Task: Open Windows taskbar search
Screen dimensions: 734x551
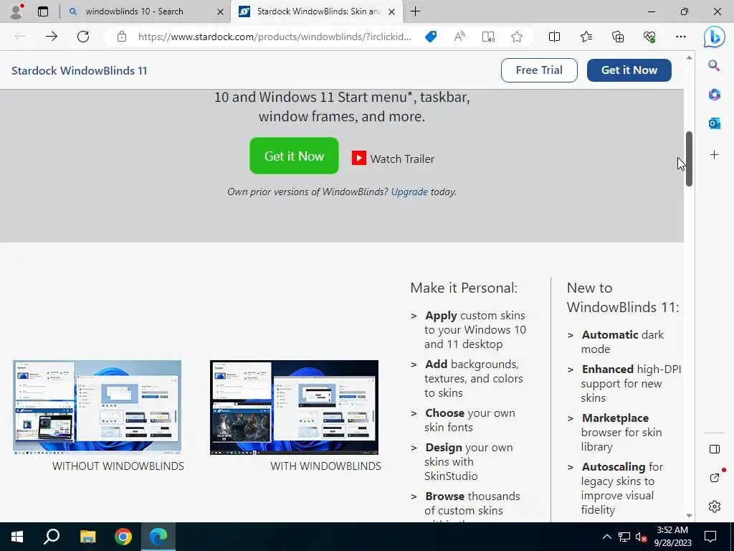Action: (x=52, y=537)
